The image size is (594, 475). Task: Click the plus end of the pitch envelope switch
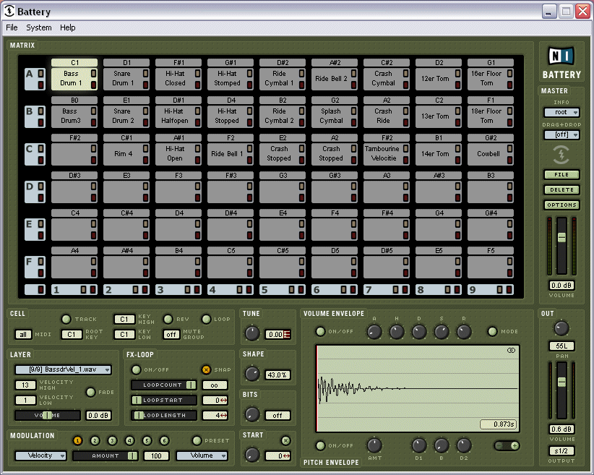[514, 446]
